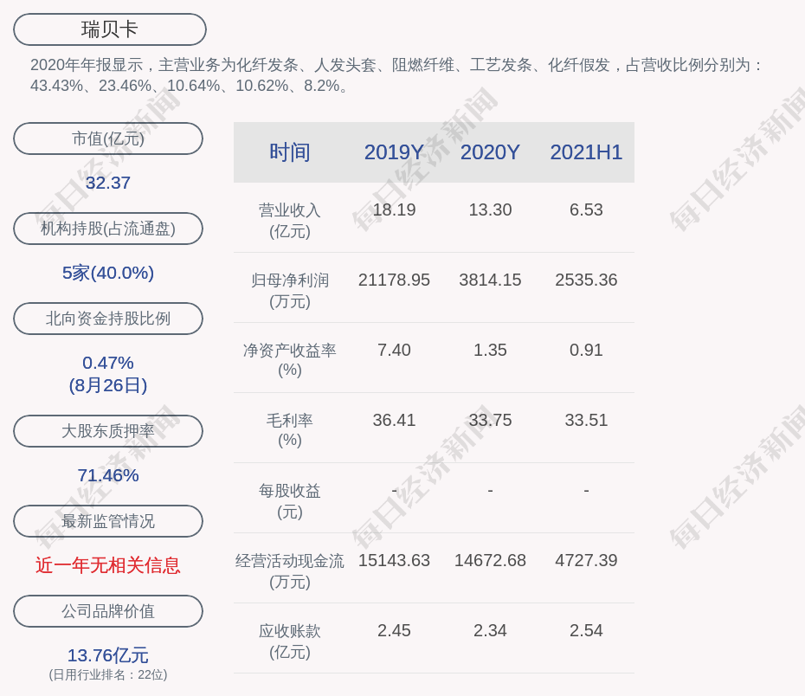The width and height of the screenshot is (805, 696).
Task: Click the 时间 column header
Action: click(290, 152)
